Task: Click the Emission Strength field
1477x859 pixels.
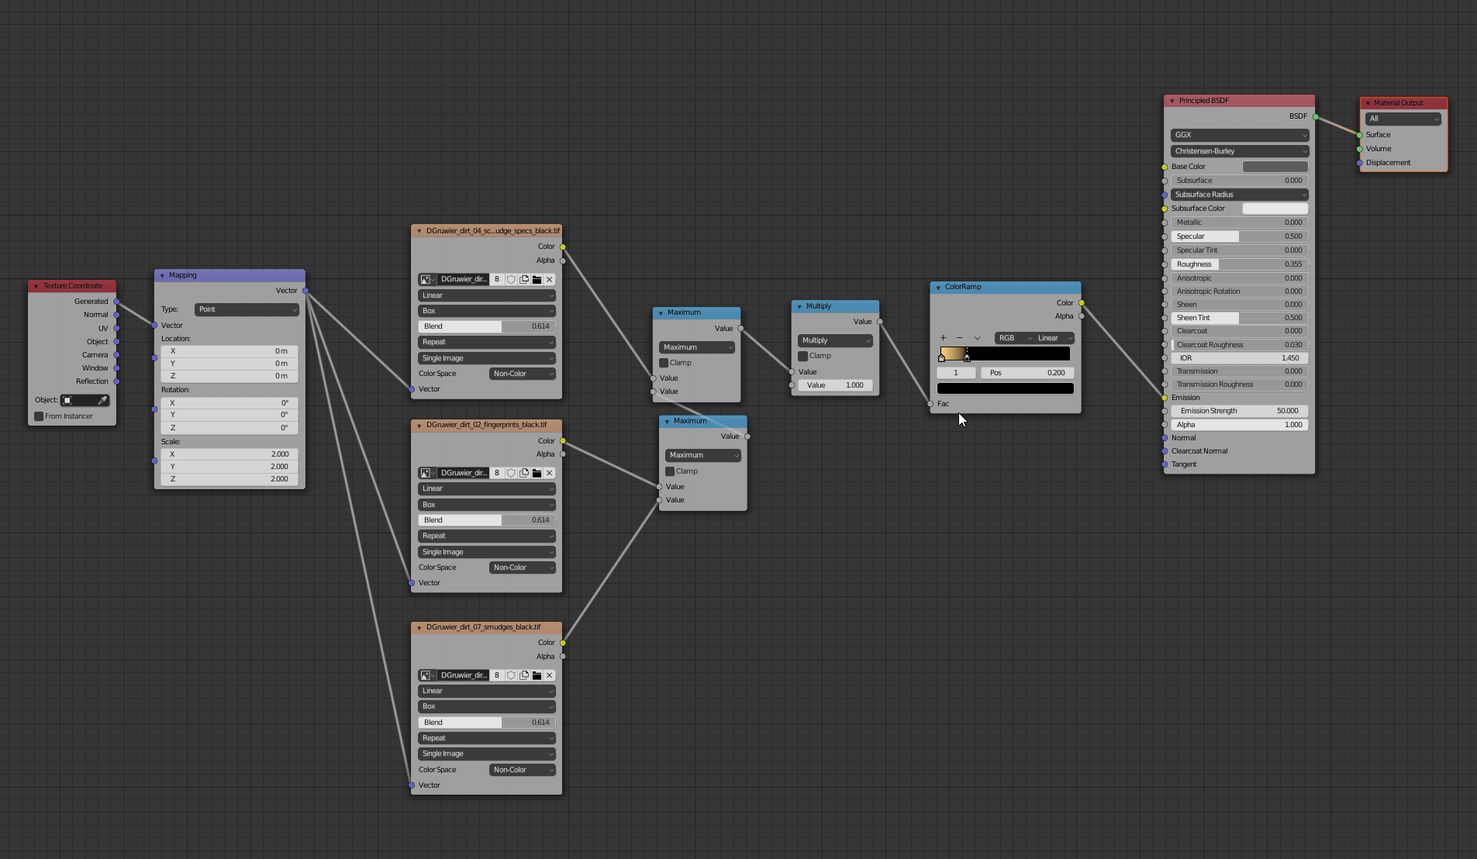Action: 1239,411
